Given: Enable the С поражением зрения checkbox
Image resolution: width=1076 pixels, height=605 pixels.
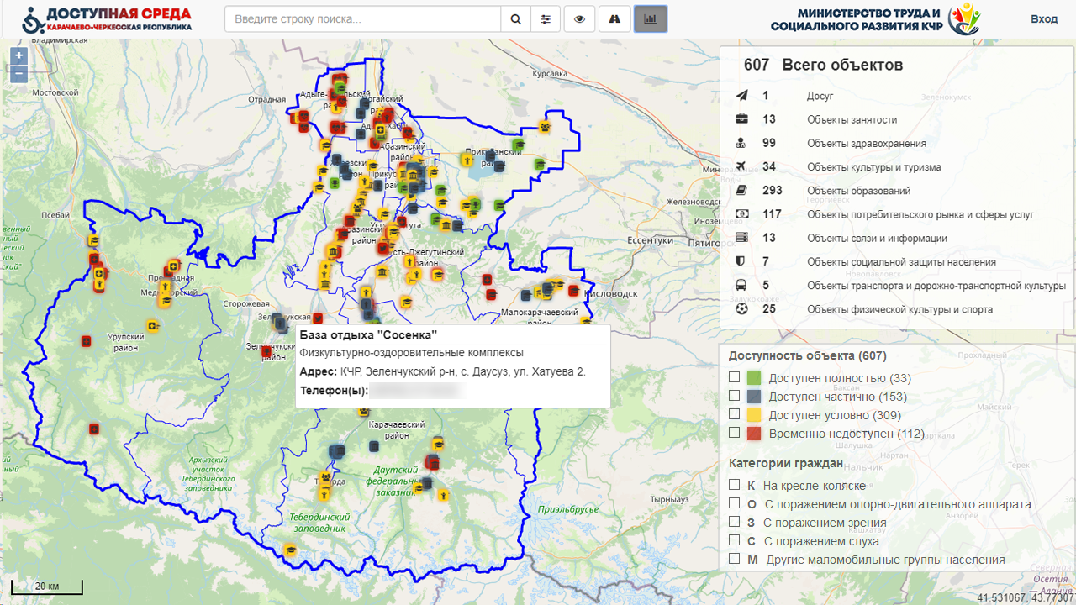Looking at the screenshot, I should coord(734,522).
